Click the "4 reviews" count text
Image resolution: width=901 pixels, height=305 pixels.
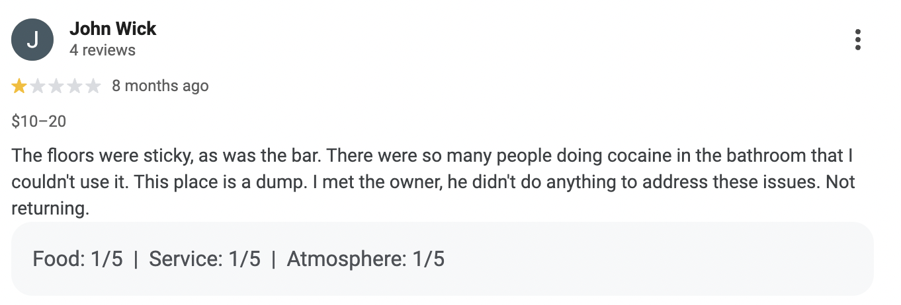pos(103,50)
